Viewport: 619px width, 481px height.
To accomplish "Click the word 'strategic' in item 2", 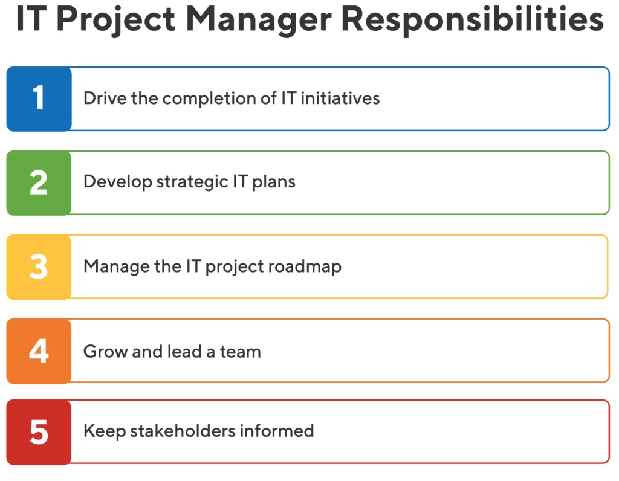I will pyautogui.click(x=192, y=182).
